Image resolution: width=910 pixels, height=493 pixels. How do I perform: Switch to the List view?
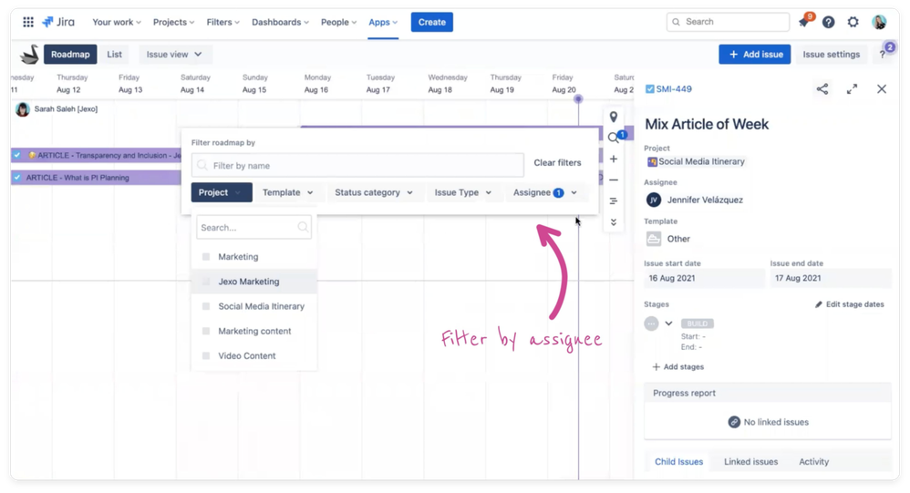(x=114, y=54)
